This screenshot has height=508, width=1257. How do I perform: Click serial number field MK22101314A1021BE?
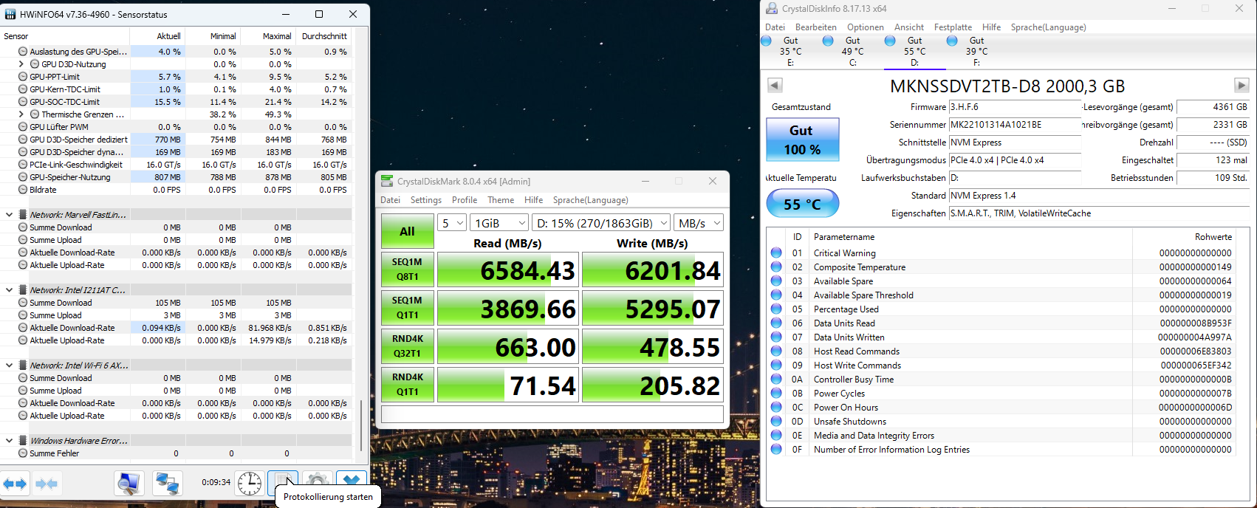tap(1015, 125)
